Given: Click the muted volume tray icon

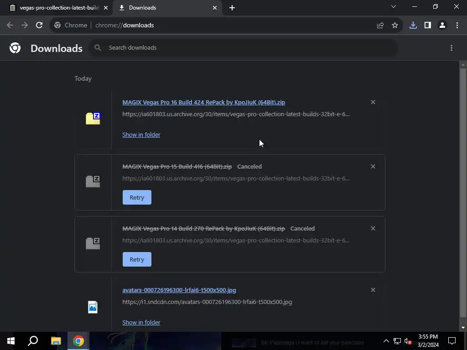Looking at the screenshot, I should coord(408,341).
